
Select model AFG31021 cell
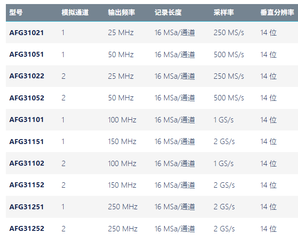(x=27, y=32)
